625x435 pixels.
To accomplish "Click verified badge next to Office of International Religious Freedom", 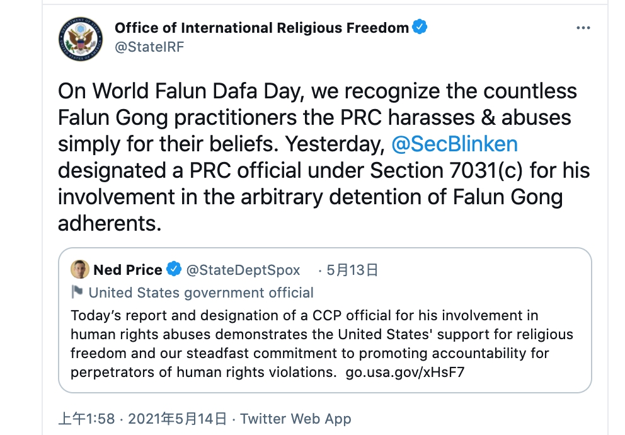I will point(420,27).
